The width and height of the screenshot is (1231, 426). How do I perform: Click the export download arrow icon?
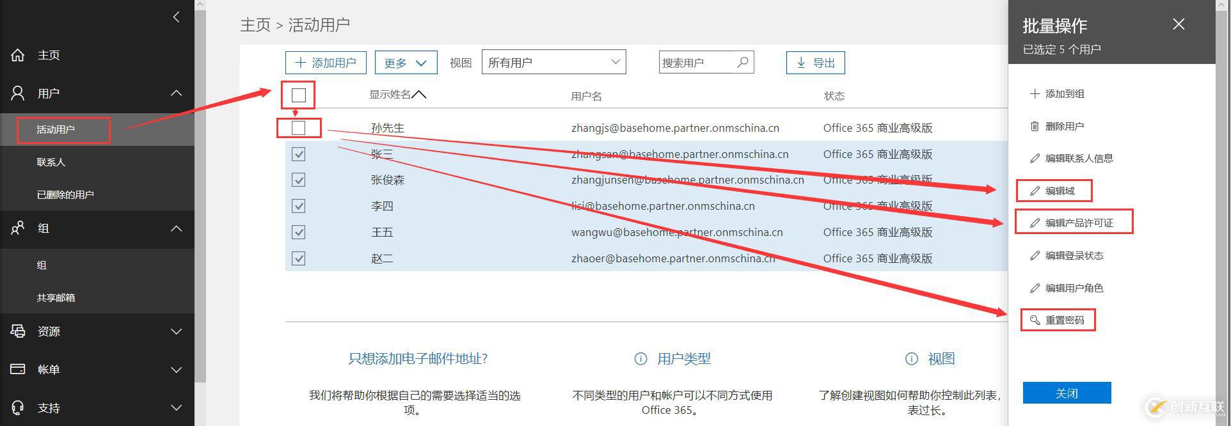coord(800,63)
